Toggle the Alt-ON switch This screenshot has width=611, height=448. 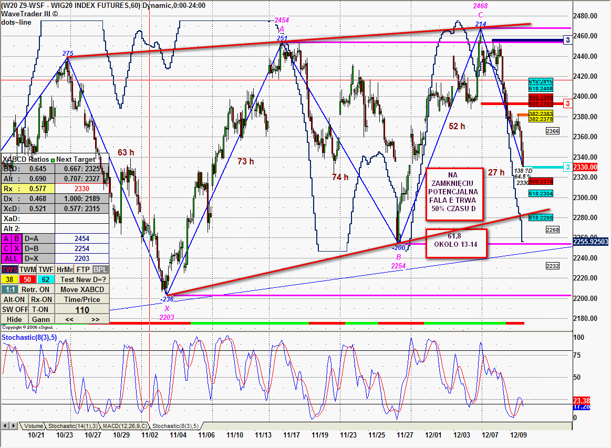pyautogui.click(x=14, y=299)
